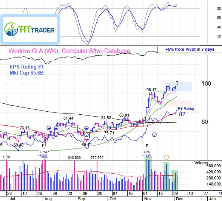Click the black arrow above 'EPS +132%'

[147, 145]
